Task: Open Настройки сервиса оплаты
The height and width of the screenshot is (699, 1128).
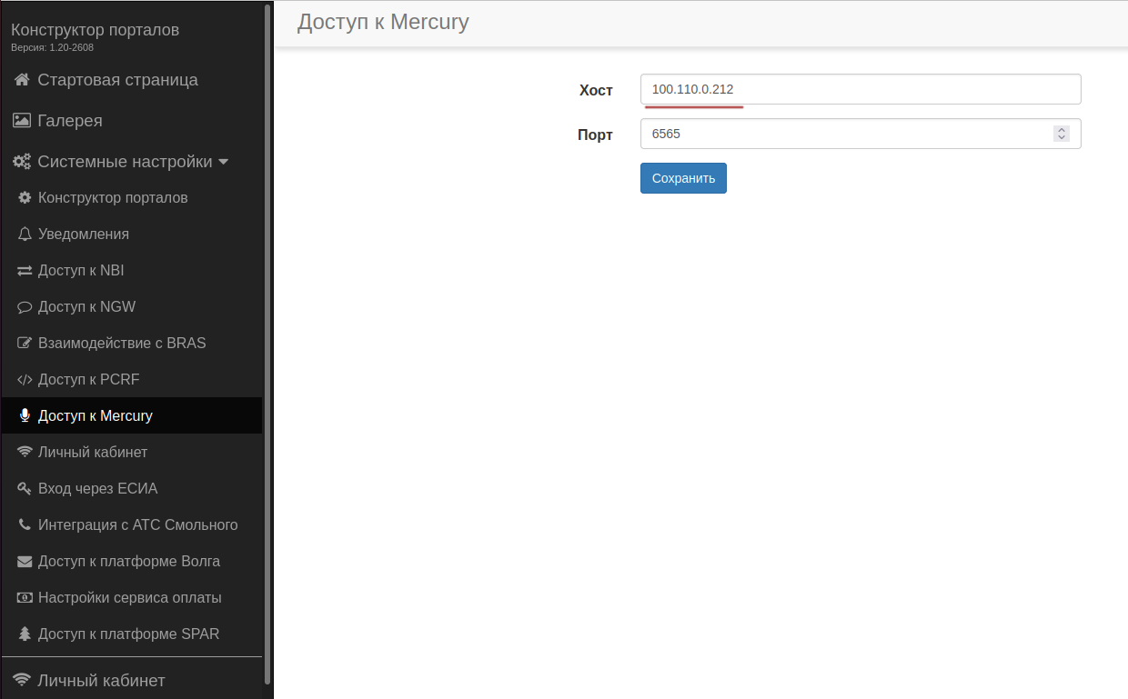Action: pyautogui.click(x=129, y=597)
